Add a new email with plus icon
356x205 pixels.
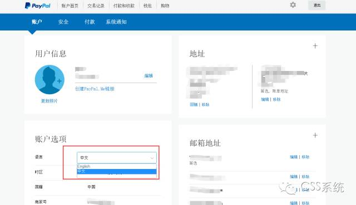[x=315, y=135]
